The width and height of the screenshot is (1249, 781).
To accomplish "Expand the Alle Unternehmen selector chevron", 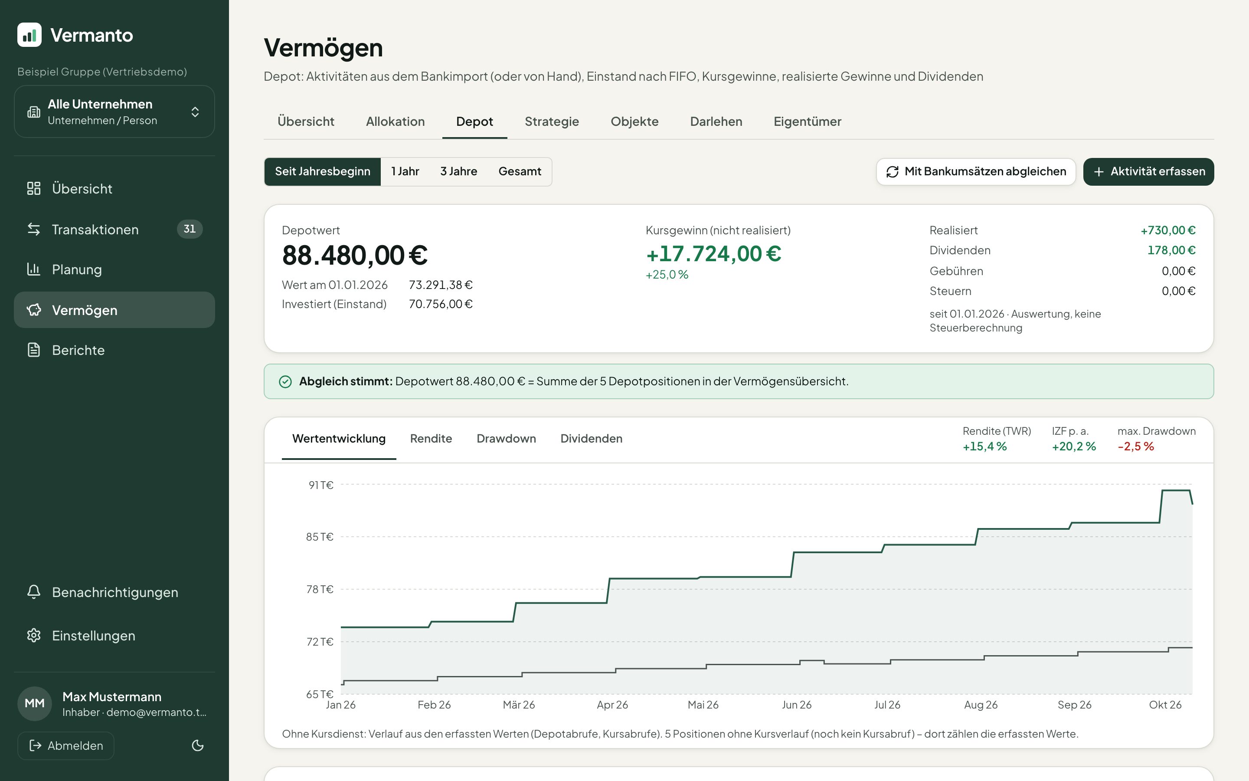I will 195,112.
